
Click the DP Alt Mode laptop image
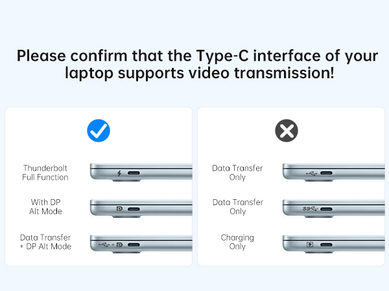coord(156,209)
